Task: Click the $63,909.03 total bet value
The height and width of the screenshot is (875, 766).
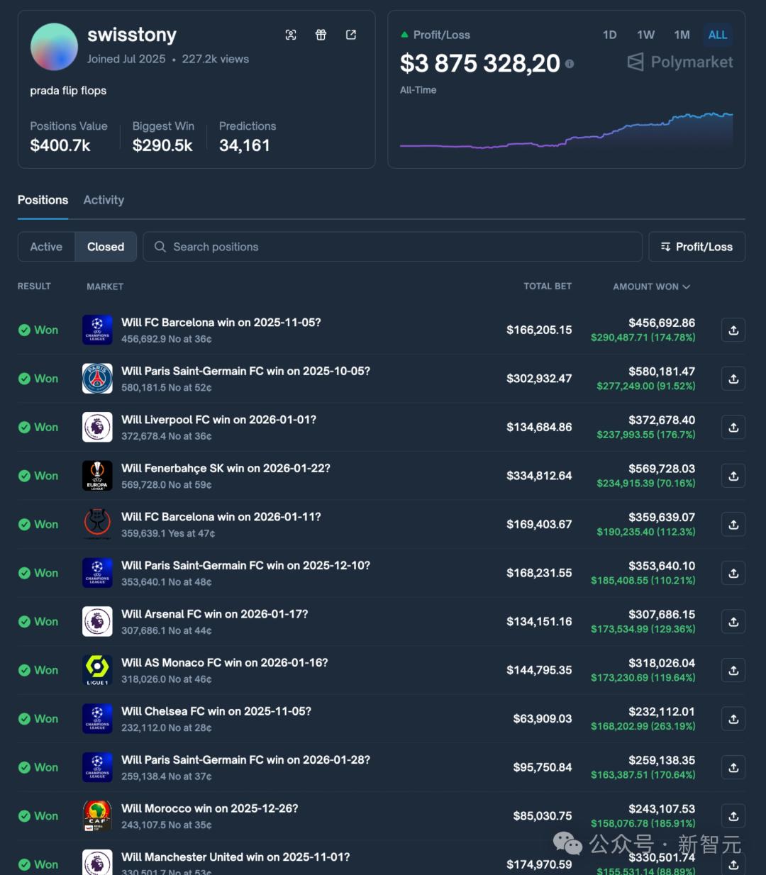Action: click(543, 718)
